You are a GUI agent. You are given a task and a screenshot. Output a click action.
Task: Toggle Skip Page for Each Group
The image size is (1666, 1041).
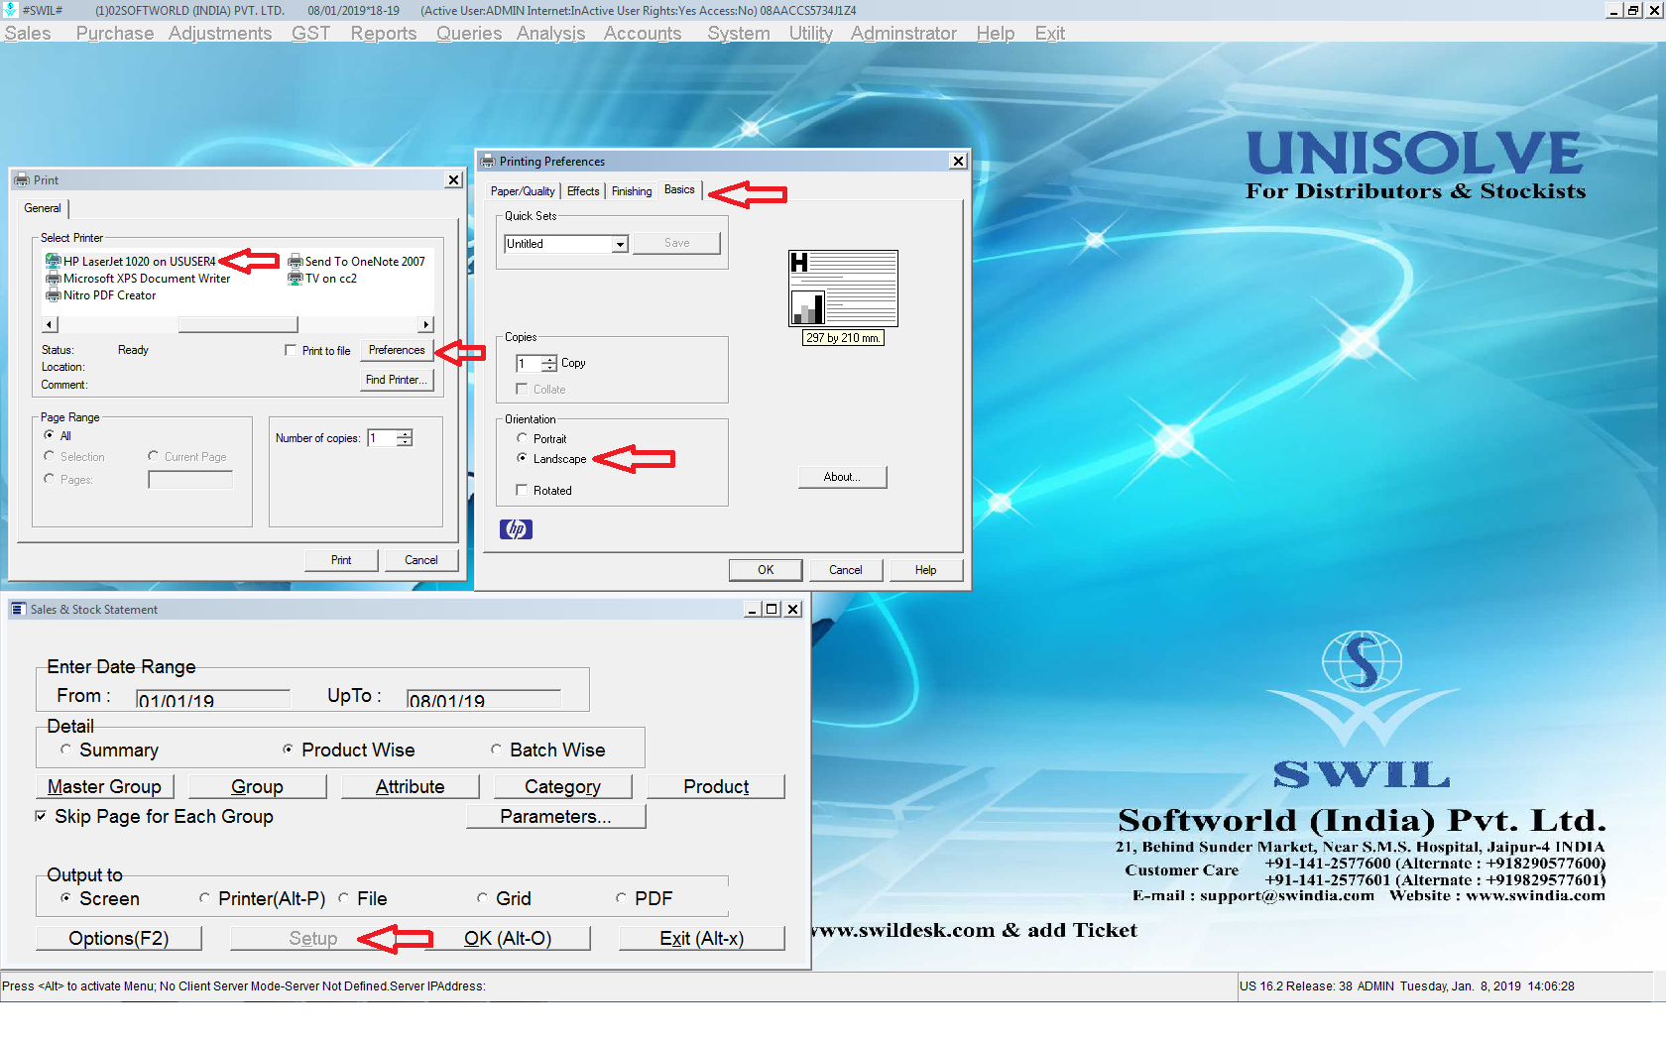[41, 816]
